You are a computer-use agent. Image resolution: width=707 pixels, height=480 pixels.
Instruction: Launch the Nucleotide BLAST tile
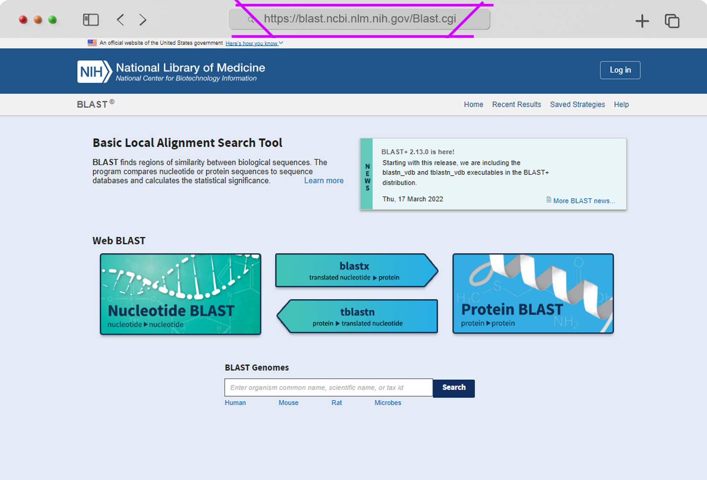(180, 294)
